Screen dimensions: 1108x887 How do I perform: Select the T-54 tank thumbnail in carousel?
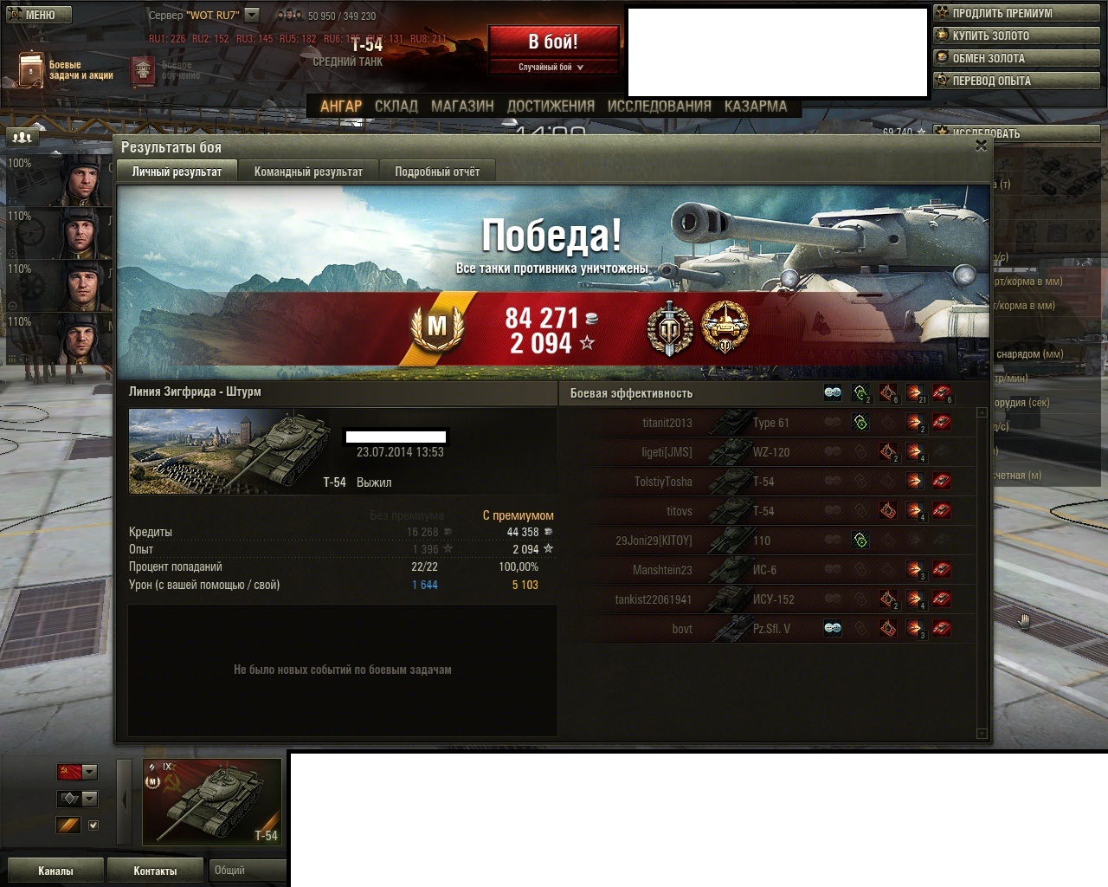pos(212,802)
